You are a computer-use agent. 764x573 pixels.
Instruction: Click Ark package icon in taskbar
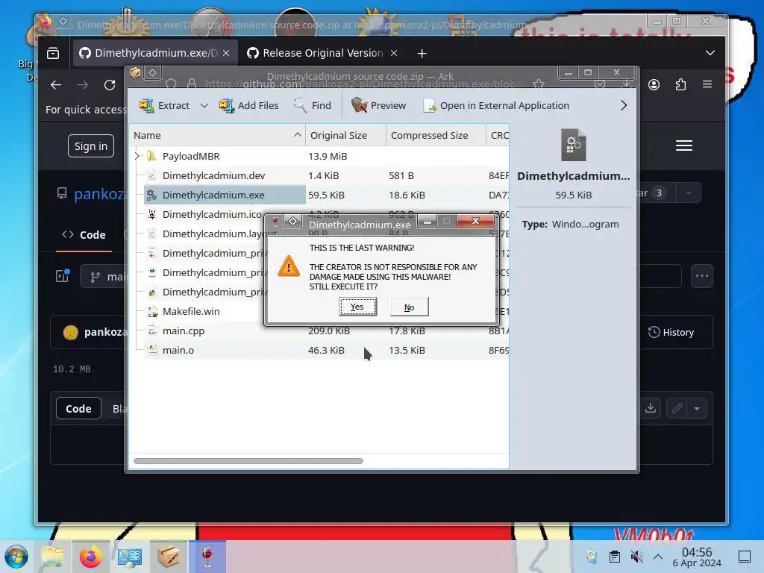point(169,557)
